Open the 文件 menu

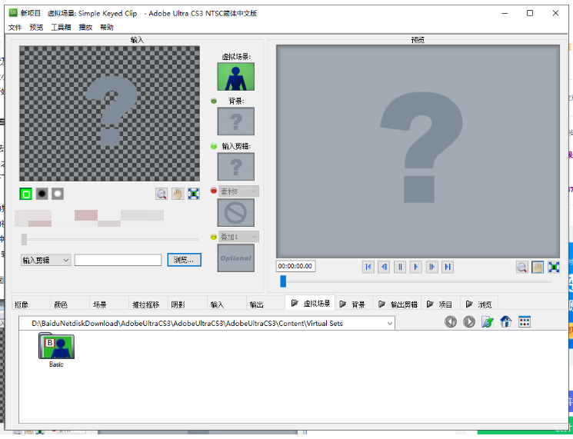tap(15, 28)
